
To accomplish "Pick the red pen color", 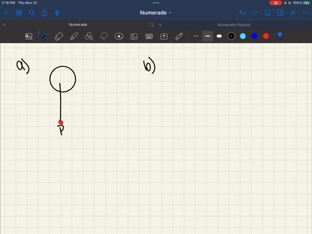I will coord(266,36).
